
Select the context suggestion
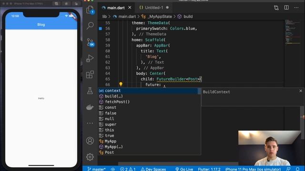(x=148, y=91)
